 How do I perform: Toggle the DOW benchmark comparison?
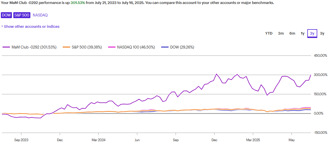tap(6, 15)
